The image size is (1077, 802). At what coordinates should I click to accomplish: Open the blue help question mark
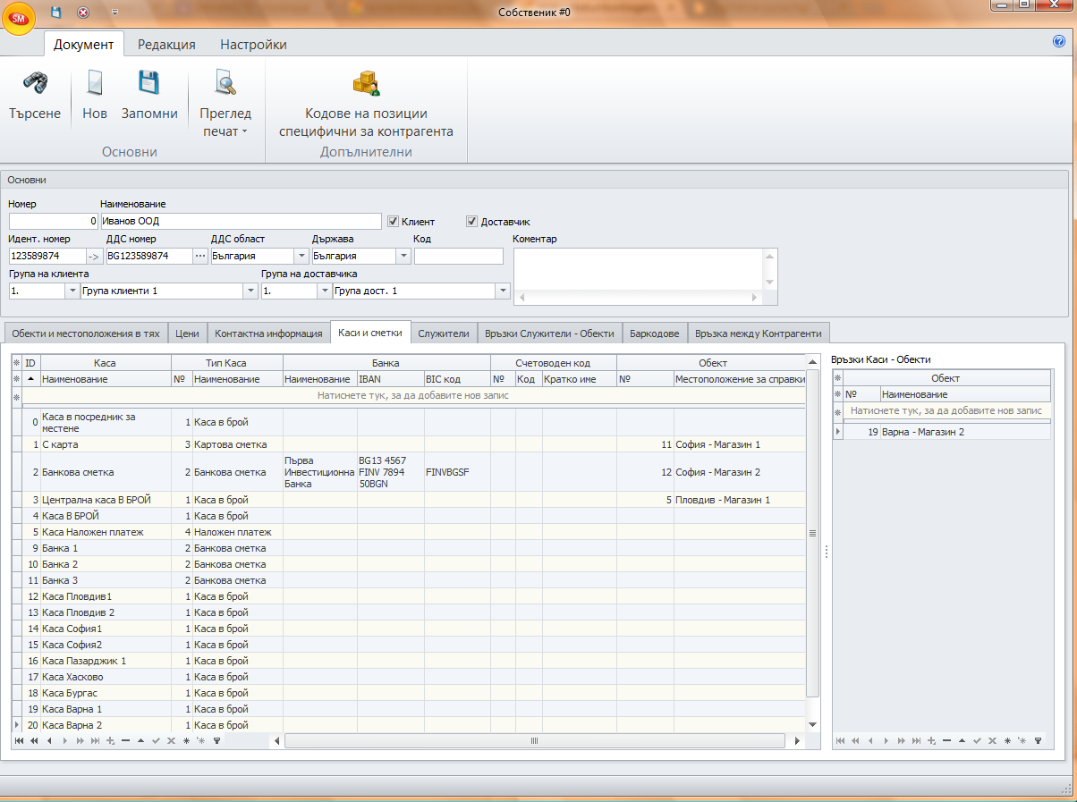tap(1060, 41)
